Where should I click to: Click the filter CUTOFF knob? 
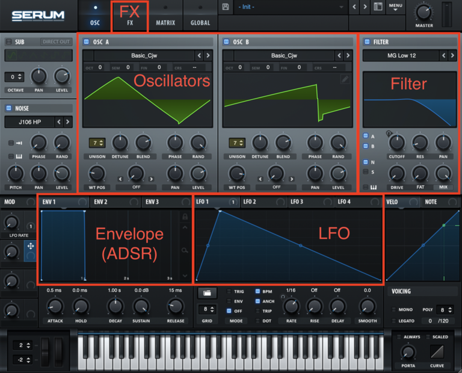(397, 143)
